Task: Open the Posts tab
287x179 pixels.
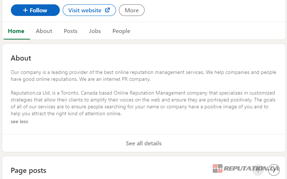Action: (x=71, y=31)
